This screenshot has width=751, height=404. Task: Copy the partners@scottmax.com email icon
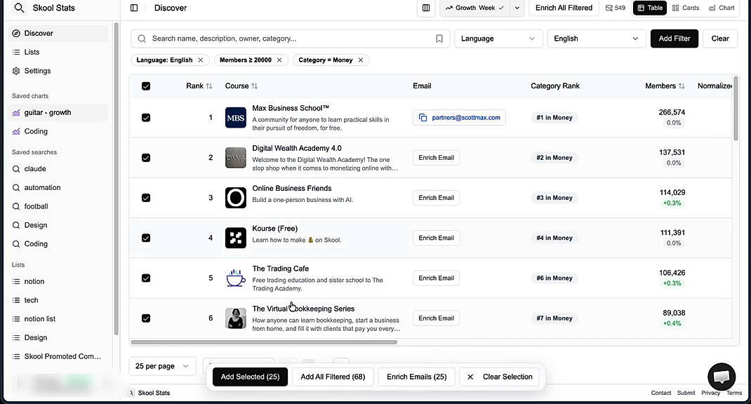423,118
